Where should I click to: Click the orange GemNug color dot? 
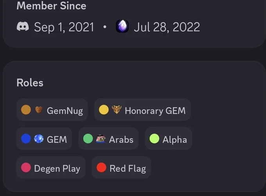26,110
